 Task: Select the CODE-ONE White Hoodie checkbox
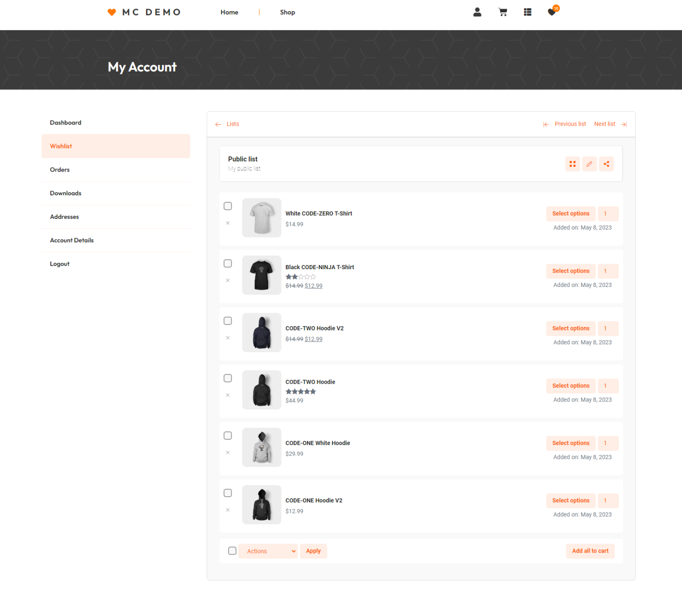click(x=228, y=436)
